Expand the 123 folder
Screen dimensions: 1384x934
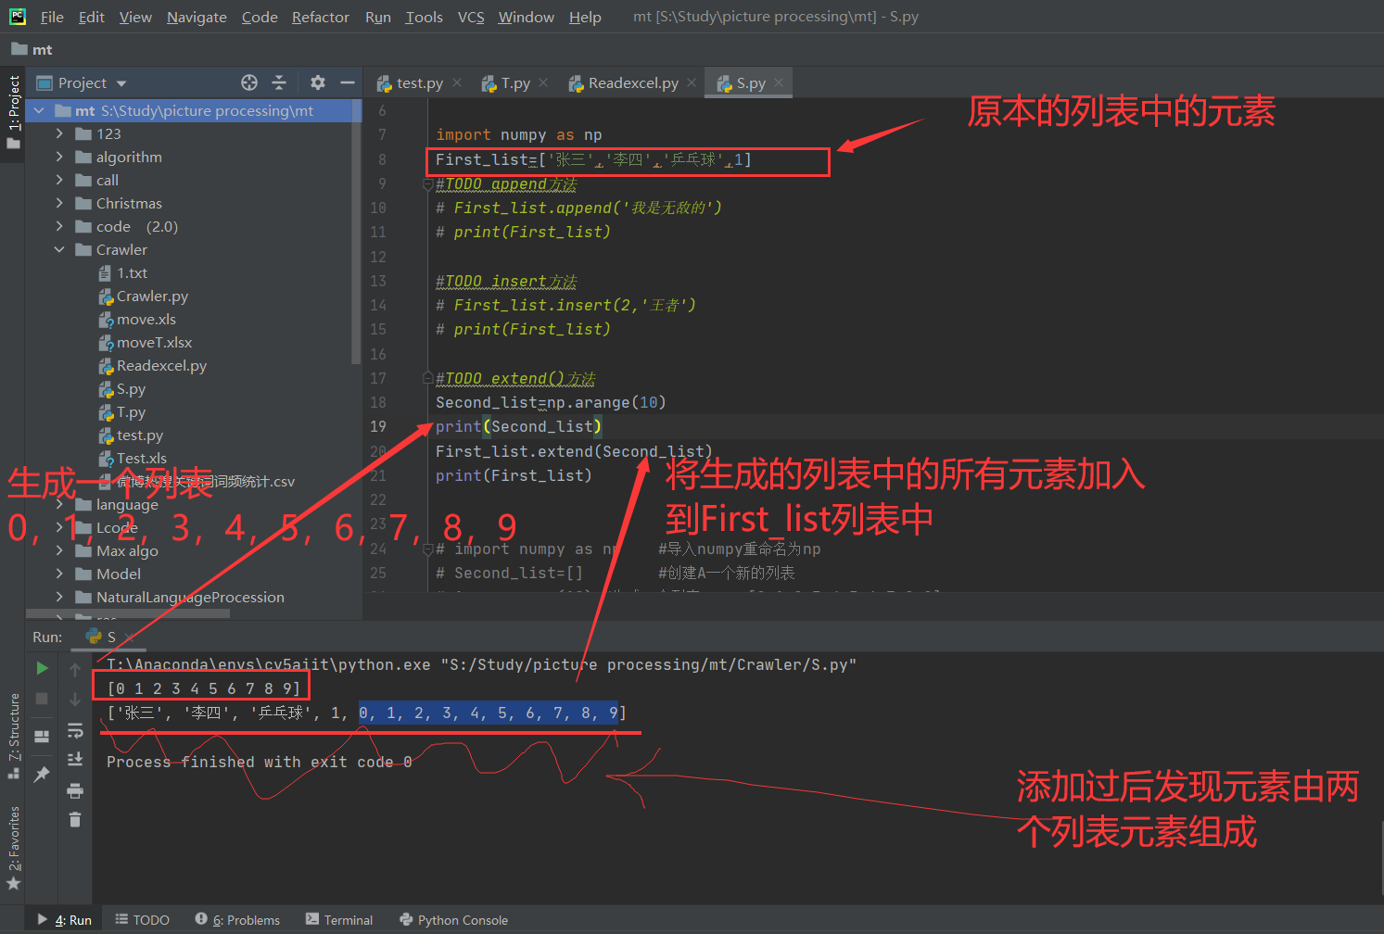coord(59,133)
